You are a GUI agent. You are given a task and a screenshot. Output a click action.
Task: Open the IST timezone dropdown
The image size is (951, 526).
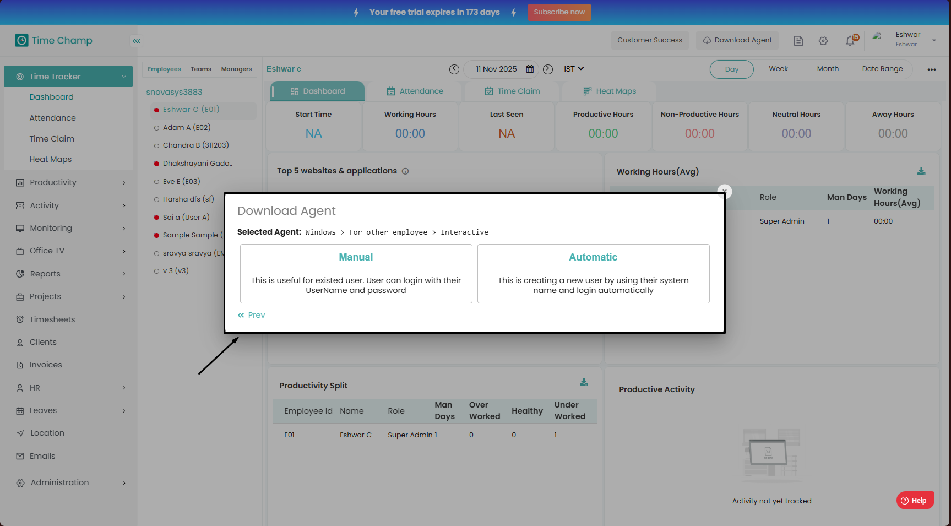point(574,69)
